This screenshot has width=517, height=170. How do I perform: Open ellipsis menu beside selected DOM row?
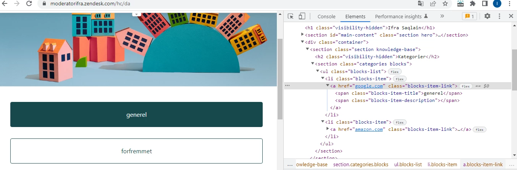[288, 86]
